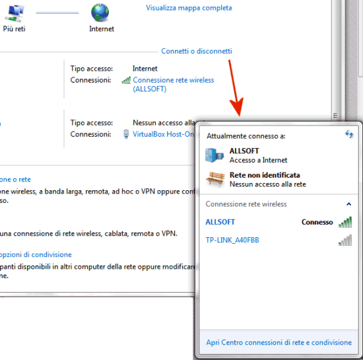Image resolution: width=363 pixels, height=360 pixels.
Task: Click the bold ALLSOFT heading under Attualmente connesso
Action: point(244,151)
